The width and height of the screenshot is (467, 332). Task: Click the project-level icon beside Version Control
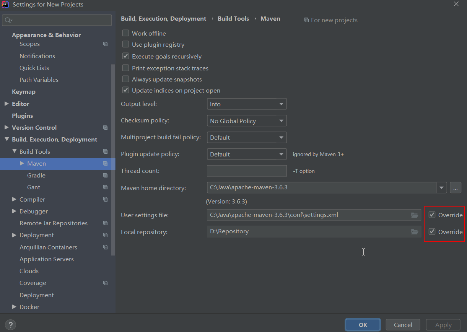(x=105, y=127)
